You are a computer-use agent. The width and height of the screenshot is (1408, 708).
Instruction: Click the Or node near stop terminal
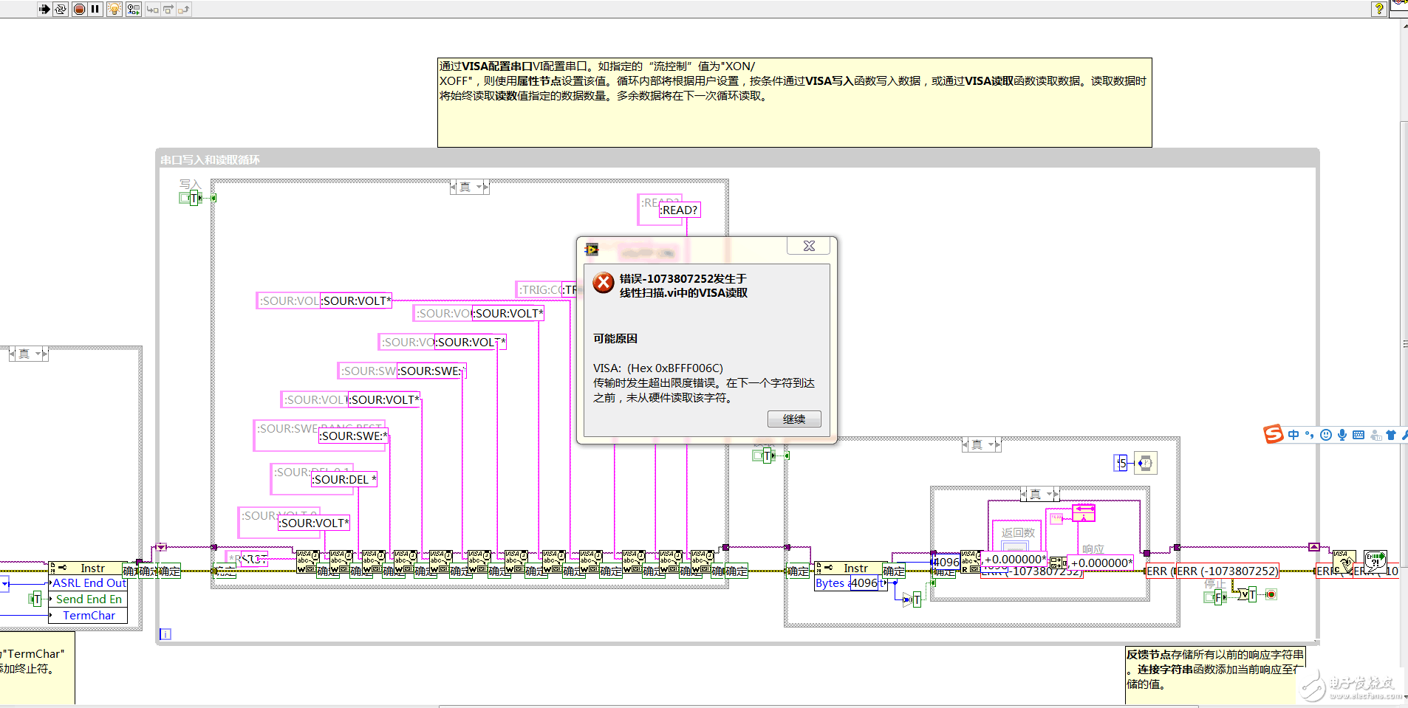click(x=1243, y=594)
